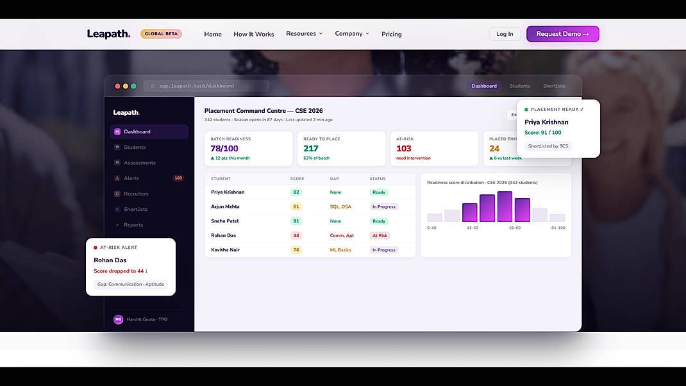The height and width of the screenshot is (386, 686).
Task: Click the Rohan Das table row name
Action: [x=223, y=235]
